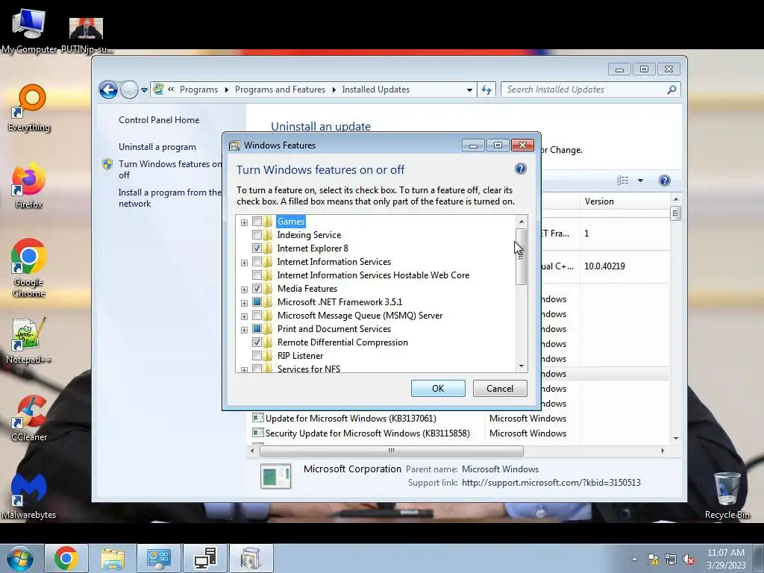Expand Microsoft .NET Framework 3.5.1 node
Image resolution: width=764 pixels, height=573 pixels.
(244, 303)
